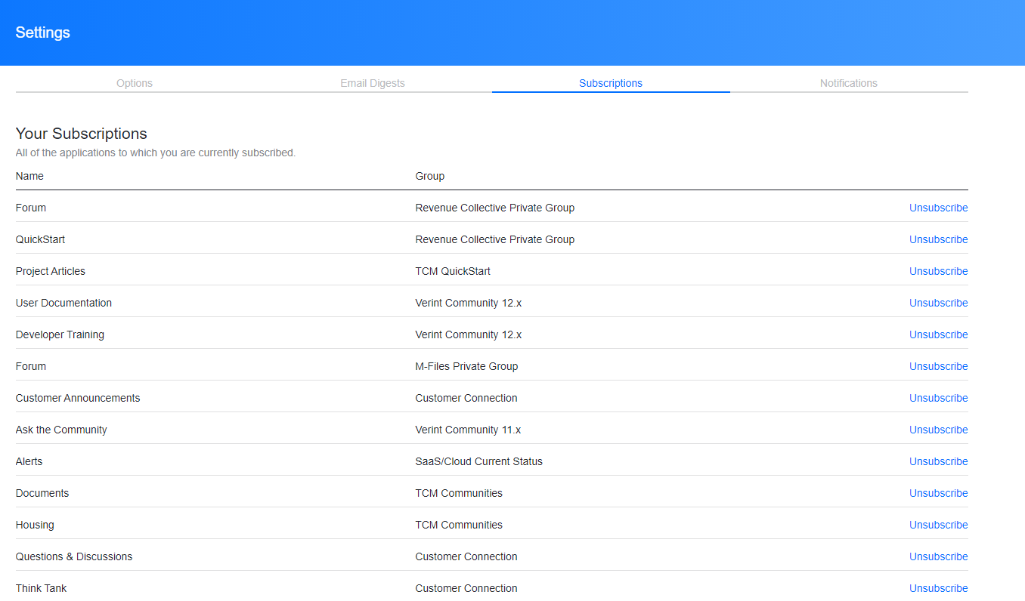The height and width of the screenshot is (601, 1025).
Task: Select the Subscriptions tab
Action: point(611,83)
